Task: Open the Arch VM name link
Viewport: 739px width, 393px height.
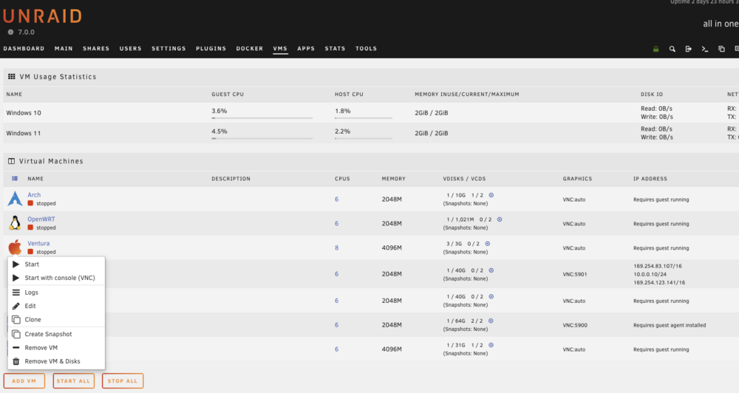Action: (34, 194)
